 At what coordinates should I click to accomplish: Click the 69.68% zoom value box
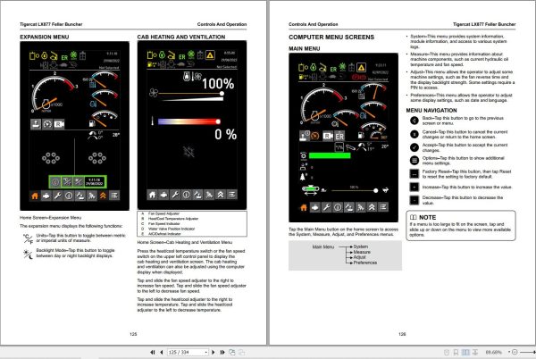click(x=494, y=352)
